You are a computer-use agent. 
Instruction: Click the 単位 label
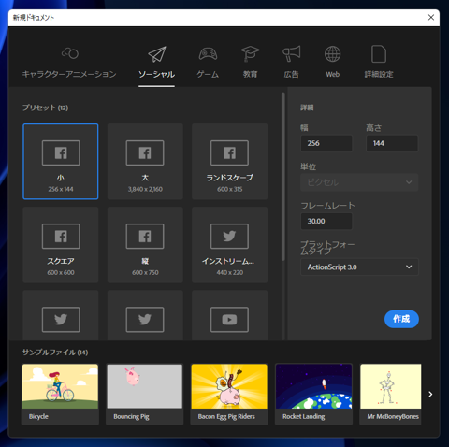308,167
